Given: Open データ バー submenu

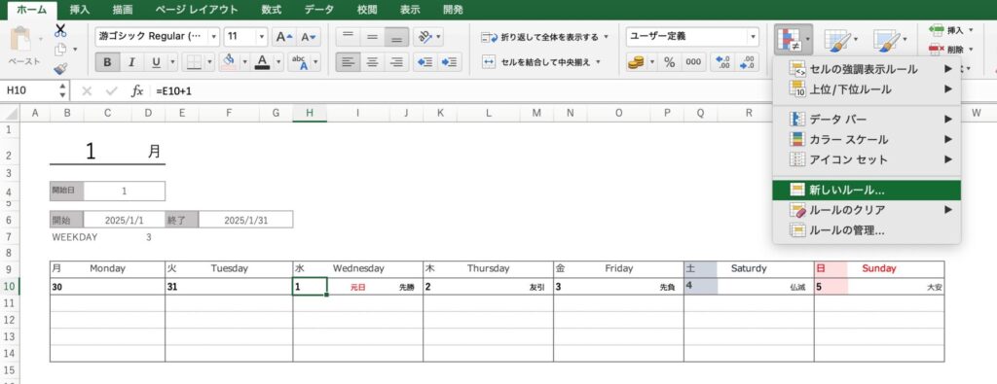Looking at the screenshot, I should coord(866,119).
